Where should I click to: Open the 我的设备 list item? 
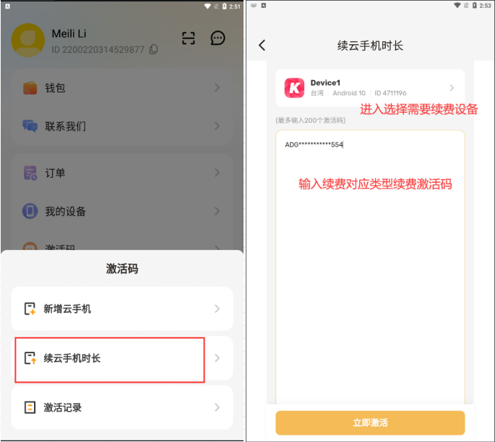(122, 211)
